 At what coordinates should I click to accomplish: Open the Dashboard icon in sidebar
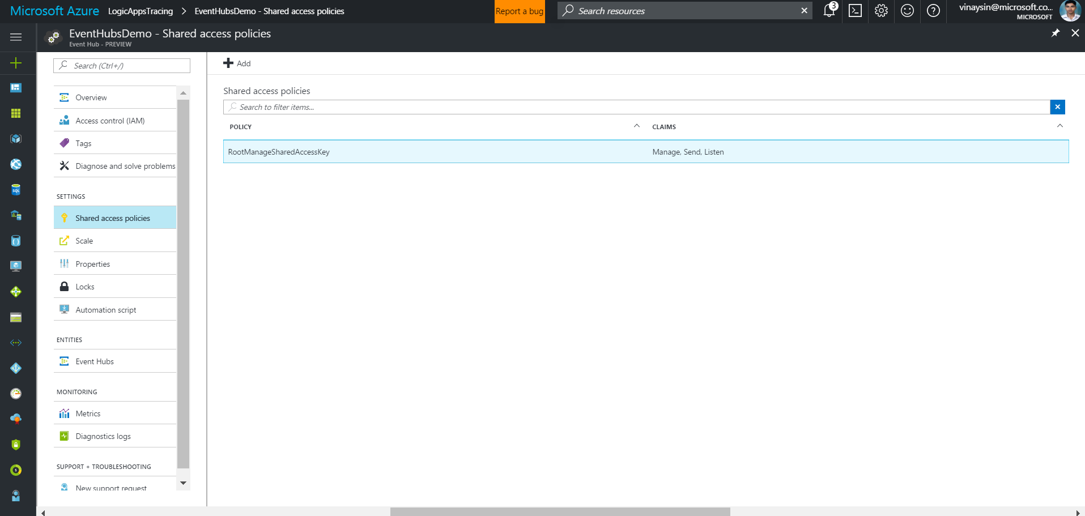pos(16,88)
